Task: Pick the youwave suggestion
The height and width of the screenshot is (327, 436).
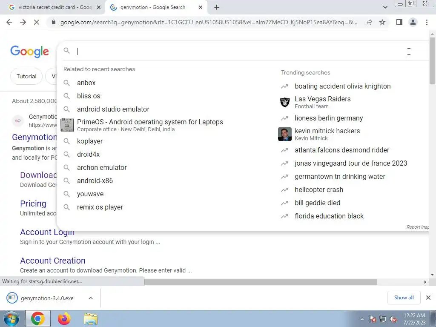Action: [x=90, y=194]
